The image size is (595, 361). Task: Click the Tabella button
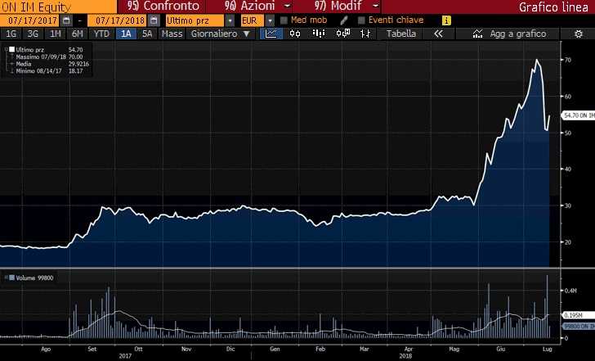[401, 34]
